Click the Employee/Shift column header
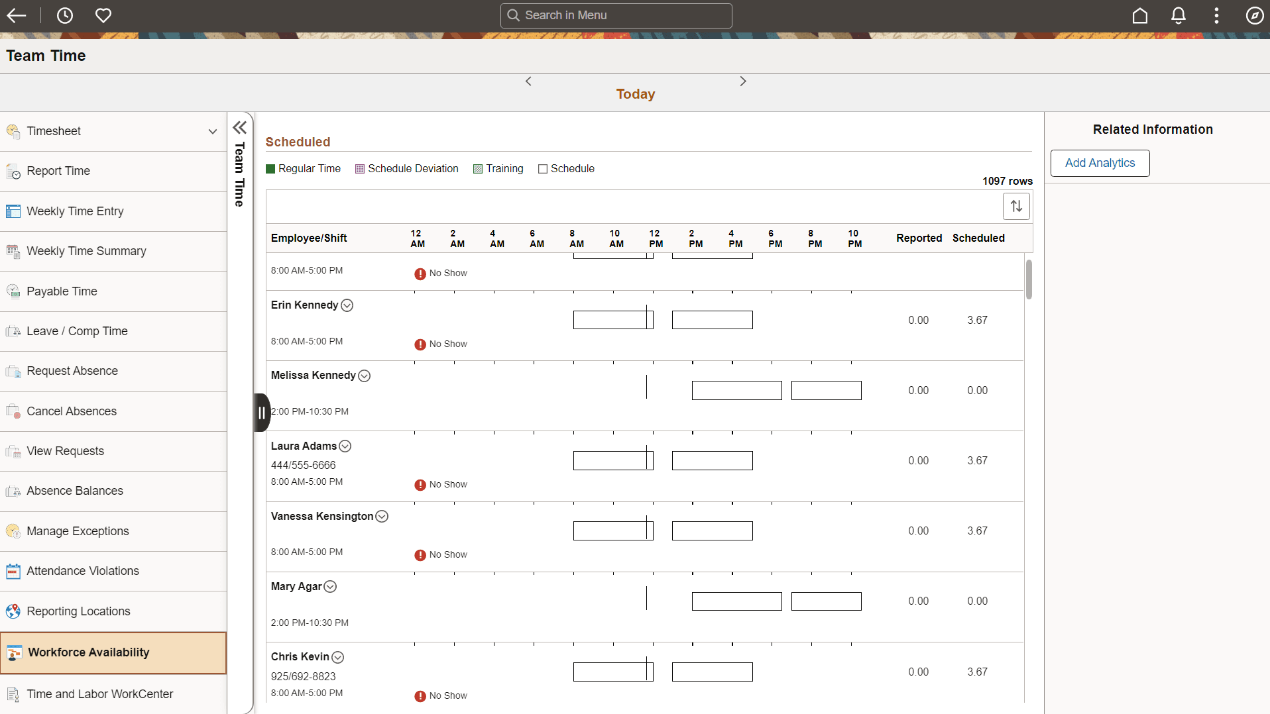The image size is (1270, 714). tap(309, 238)
